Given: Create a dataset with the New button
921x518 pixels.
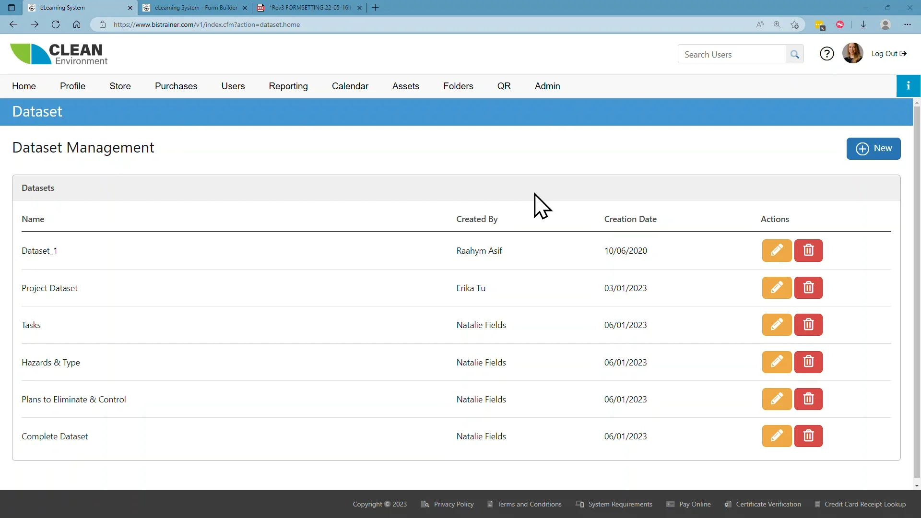Looking at the screenshot, I should (x=874, y=149).
